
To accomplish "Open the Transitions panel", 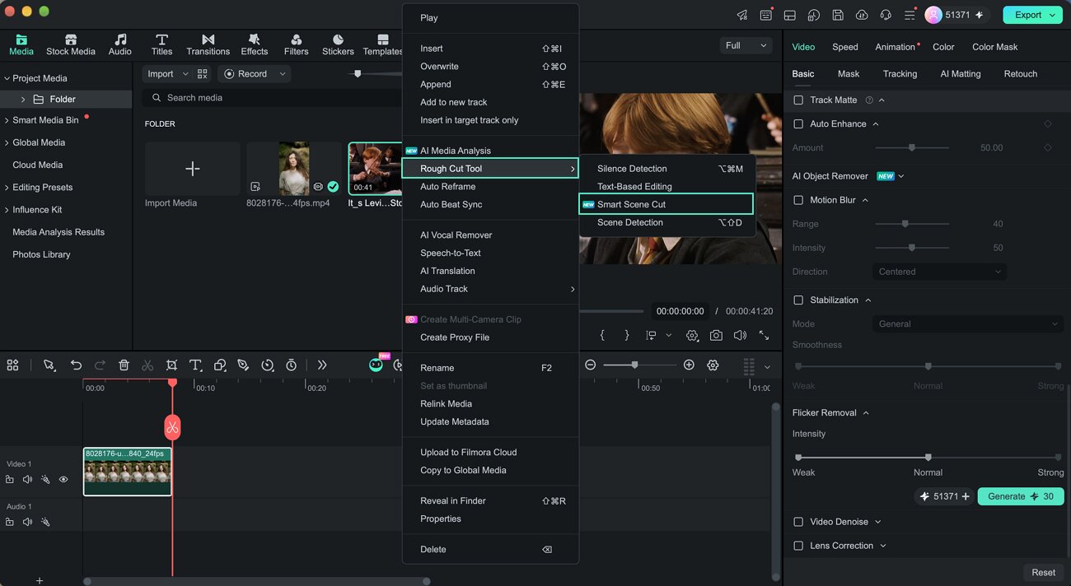I will [x=208, y=44].
